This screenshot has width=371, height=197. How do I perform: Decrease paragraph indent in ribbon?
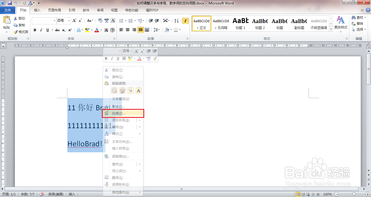pos(151,21)
